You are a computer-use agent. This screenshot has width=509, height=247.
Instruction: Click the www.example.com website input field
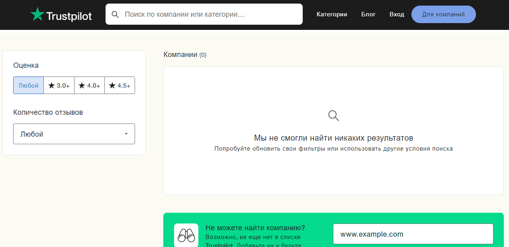pyautogui.click(x=413, y=234)
